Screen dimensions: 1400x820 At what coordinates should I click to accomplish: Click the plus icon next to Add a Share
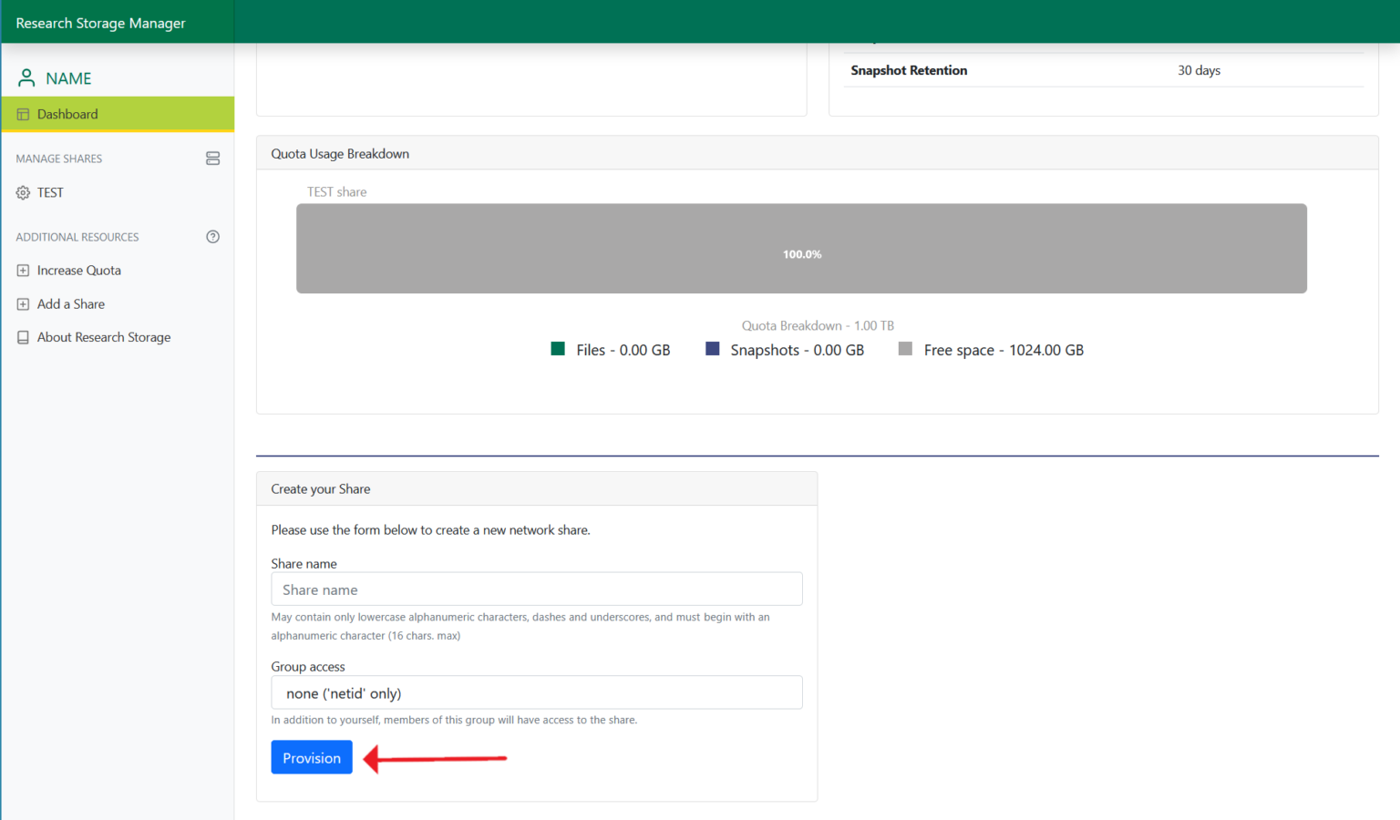click(x=22, y=303)
